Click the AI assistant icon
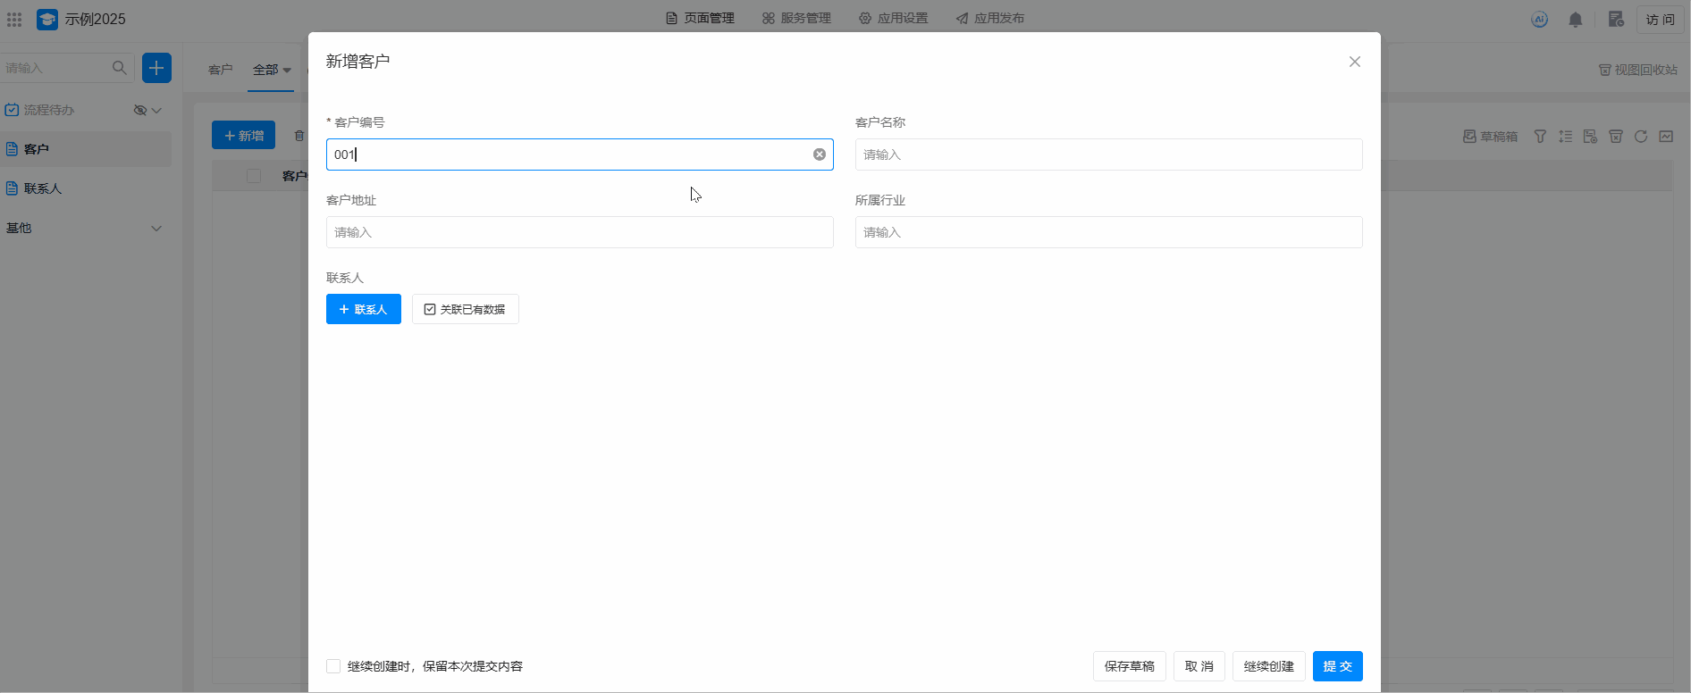 pyautogui.click(x=1539, y=19)
